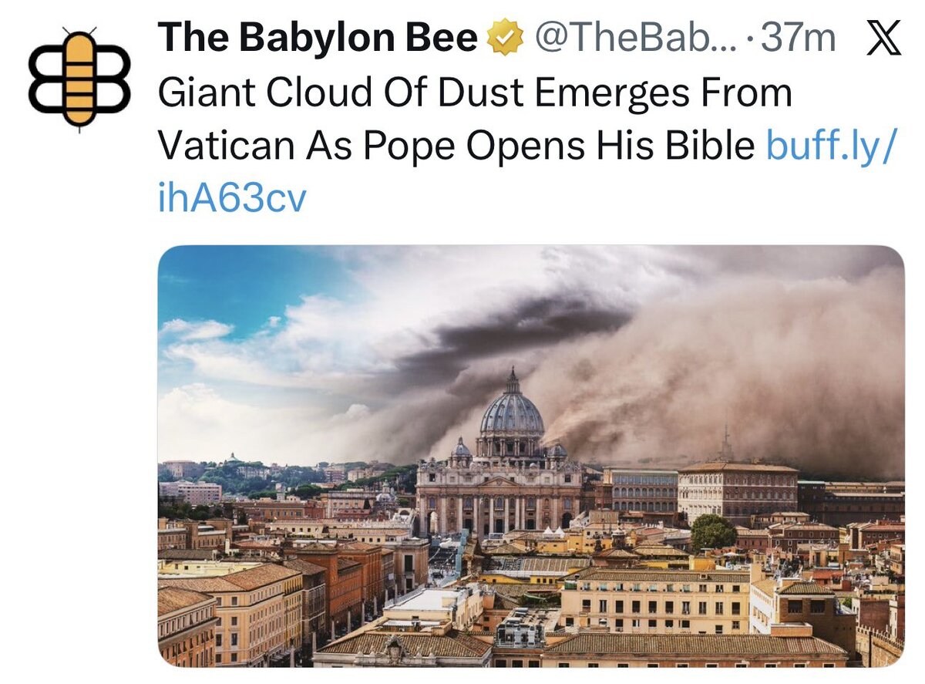Click the green tree among rooftops
Image resolution: width=925 pixels, height=684 pixels.
point(713,532)
